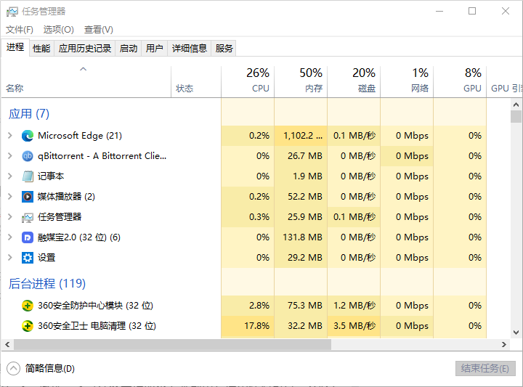The height and width of the screenshot is (387, 523).
Task: Maximize the 任务管理器 window
Action: coord(472,12)
